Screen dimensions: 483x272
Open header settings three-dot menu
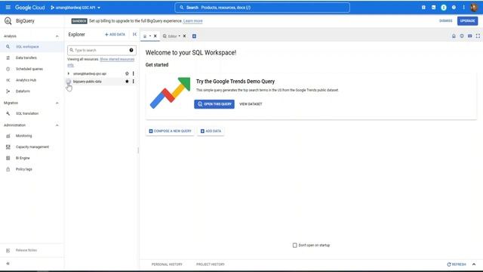click(463, 8)
